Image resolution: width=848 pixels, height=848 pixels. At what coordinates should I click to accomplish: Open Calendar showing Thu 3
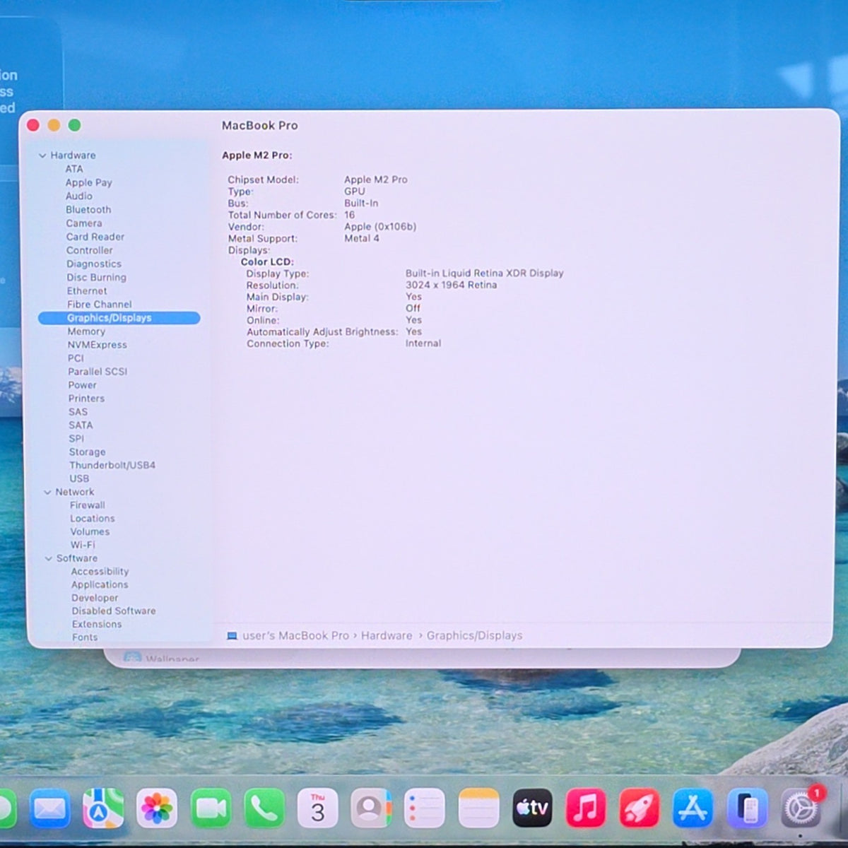pyautogui.click(x=318, y=808)
